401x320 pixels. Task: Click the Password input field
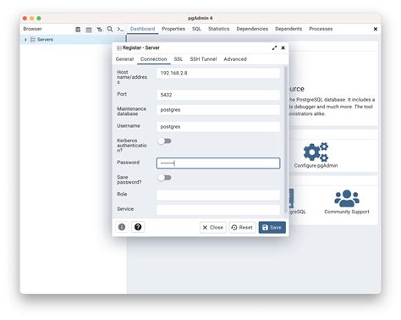point(218,163)
